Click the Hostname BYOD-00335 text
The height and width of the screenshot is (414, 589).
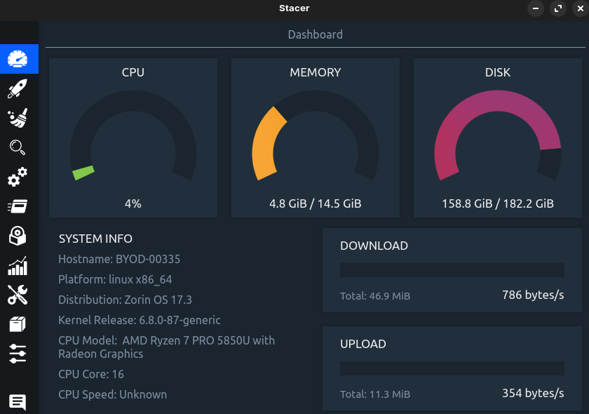pos(119,259)
